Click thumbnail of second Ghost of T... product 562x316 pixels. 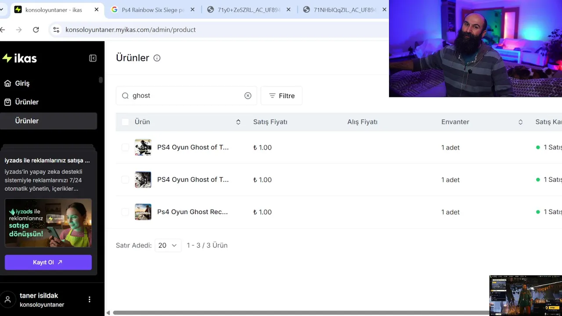tap(143, 180)
